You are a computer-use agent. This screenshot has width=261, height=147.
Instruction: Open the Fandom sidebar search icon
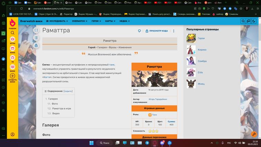pos(12,33)
